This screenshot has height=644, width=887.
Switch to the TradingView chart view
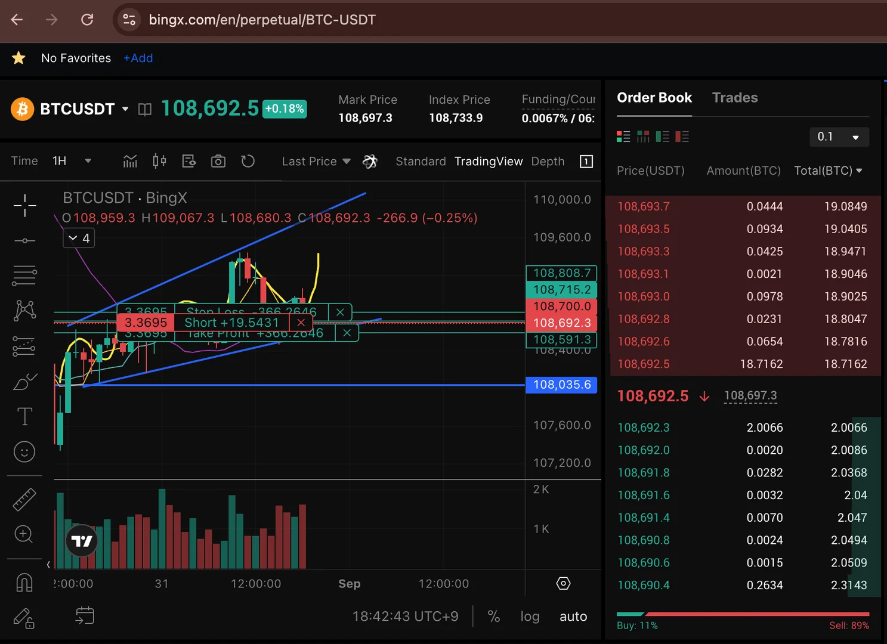[x=489, y=162]
